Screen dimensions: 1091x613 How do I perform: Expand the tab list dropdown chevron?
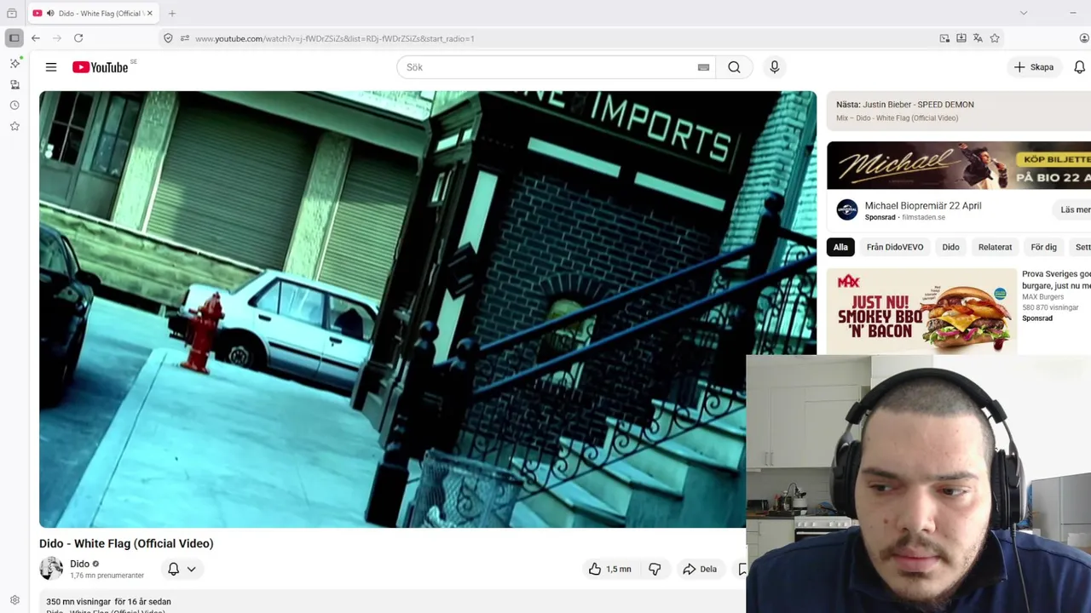(x=1024, y=13)
